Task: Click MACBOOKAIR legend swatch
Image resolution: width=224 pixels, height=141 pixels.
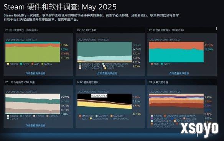Action: (91, 118)
